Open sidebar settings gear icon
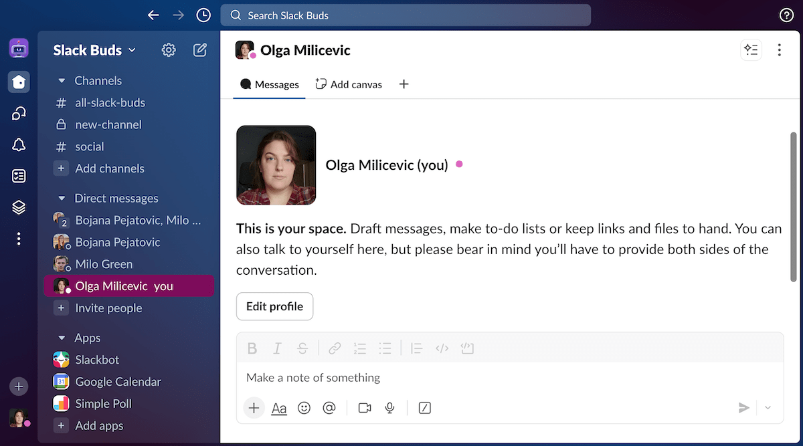 click(x=169, y=49)
